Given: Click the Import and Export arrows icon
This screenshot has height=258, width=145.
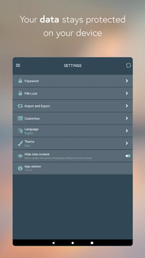Looking at the screenshot, I should point(20,106).
